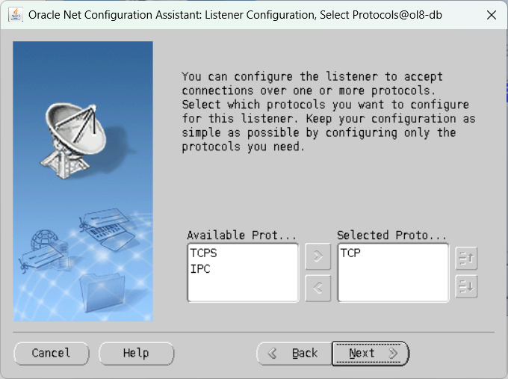Screen dimensions: 508x379
Task: Select TCP in Selected Protocols list
Action: [350, 253]
